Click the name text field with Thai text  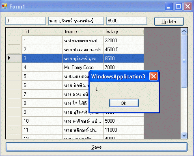(x=76, y=21)
